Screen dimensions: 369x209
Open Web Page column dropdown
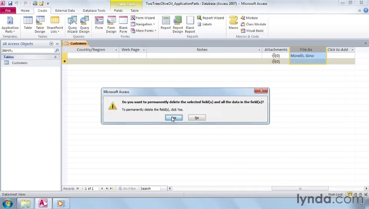tap(144, 50)
